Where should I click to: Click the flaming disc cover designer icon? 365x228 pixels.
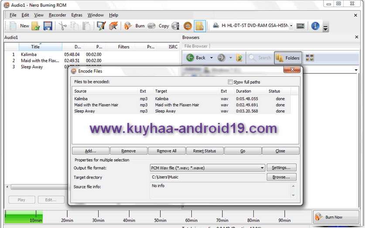[x=113, y=26]
